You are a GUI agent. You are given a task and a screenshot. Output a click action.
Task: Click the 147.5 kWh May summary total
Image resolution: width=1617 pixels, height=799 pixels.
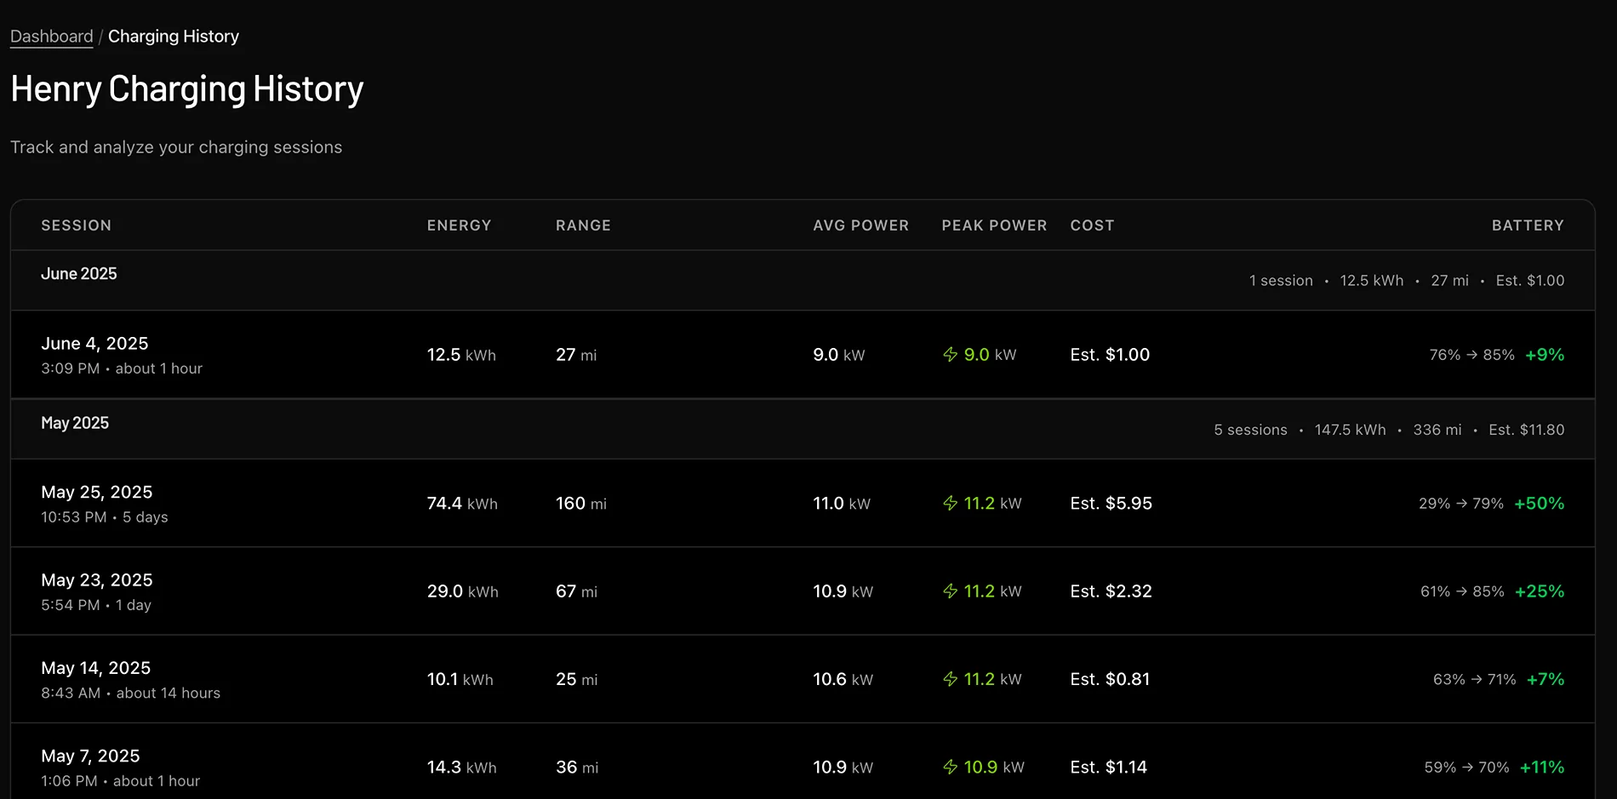pos(1350,430)
